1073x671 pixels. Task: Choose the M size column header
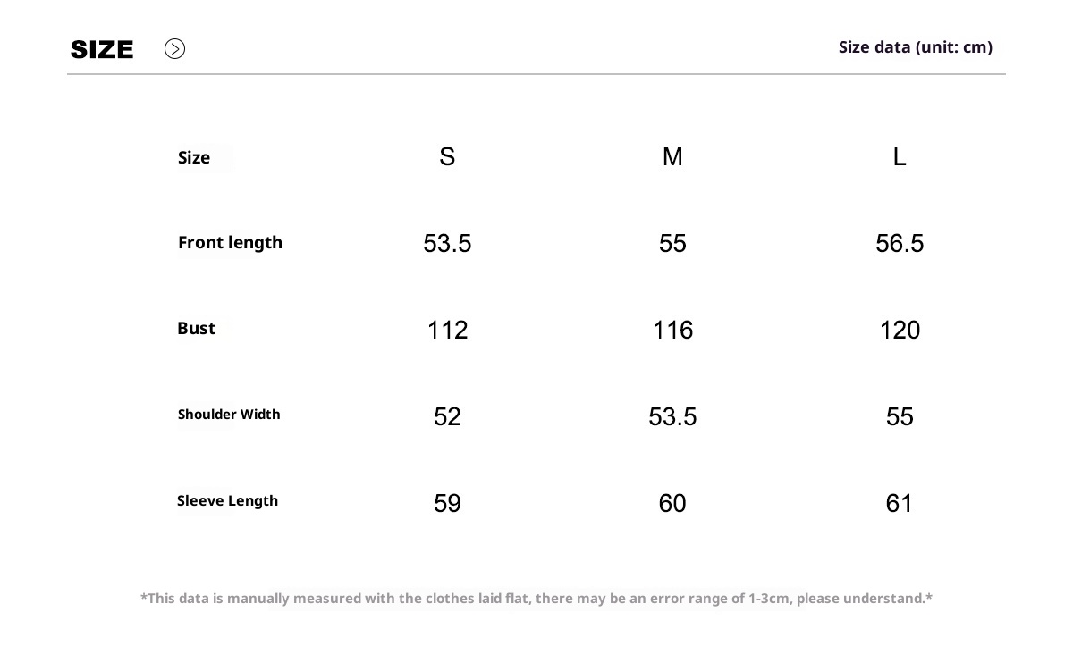tap(672, 157)
